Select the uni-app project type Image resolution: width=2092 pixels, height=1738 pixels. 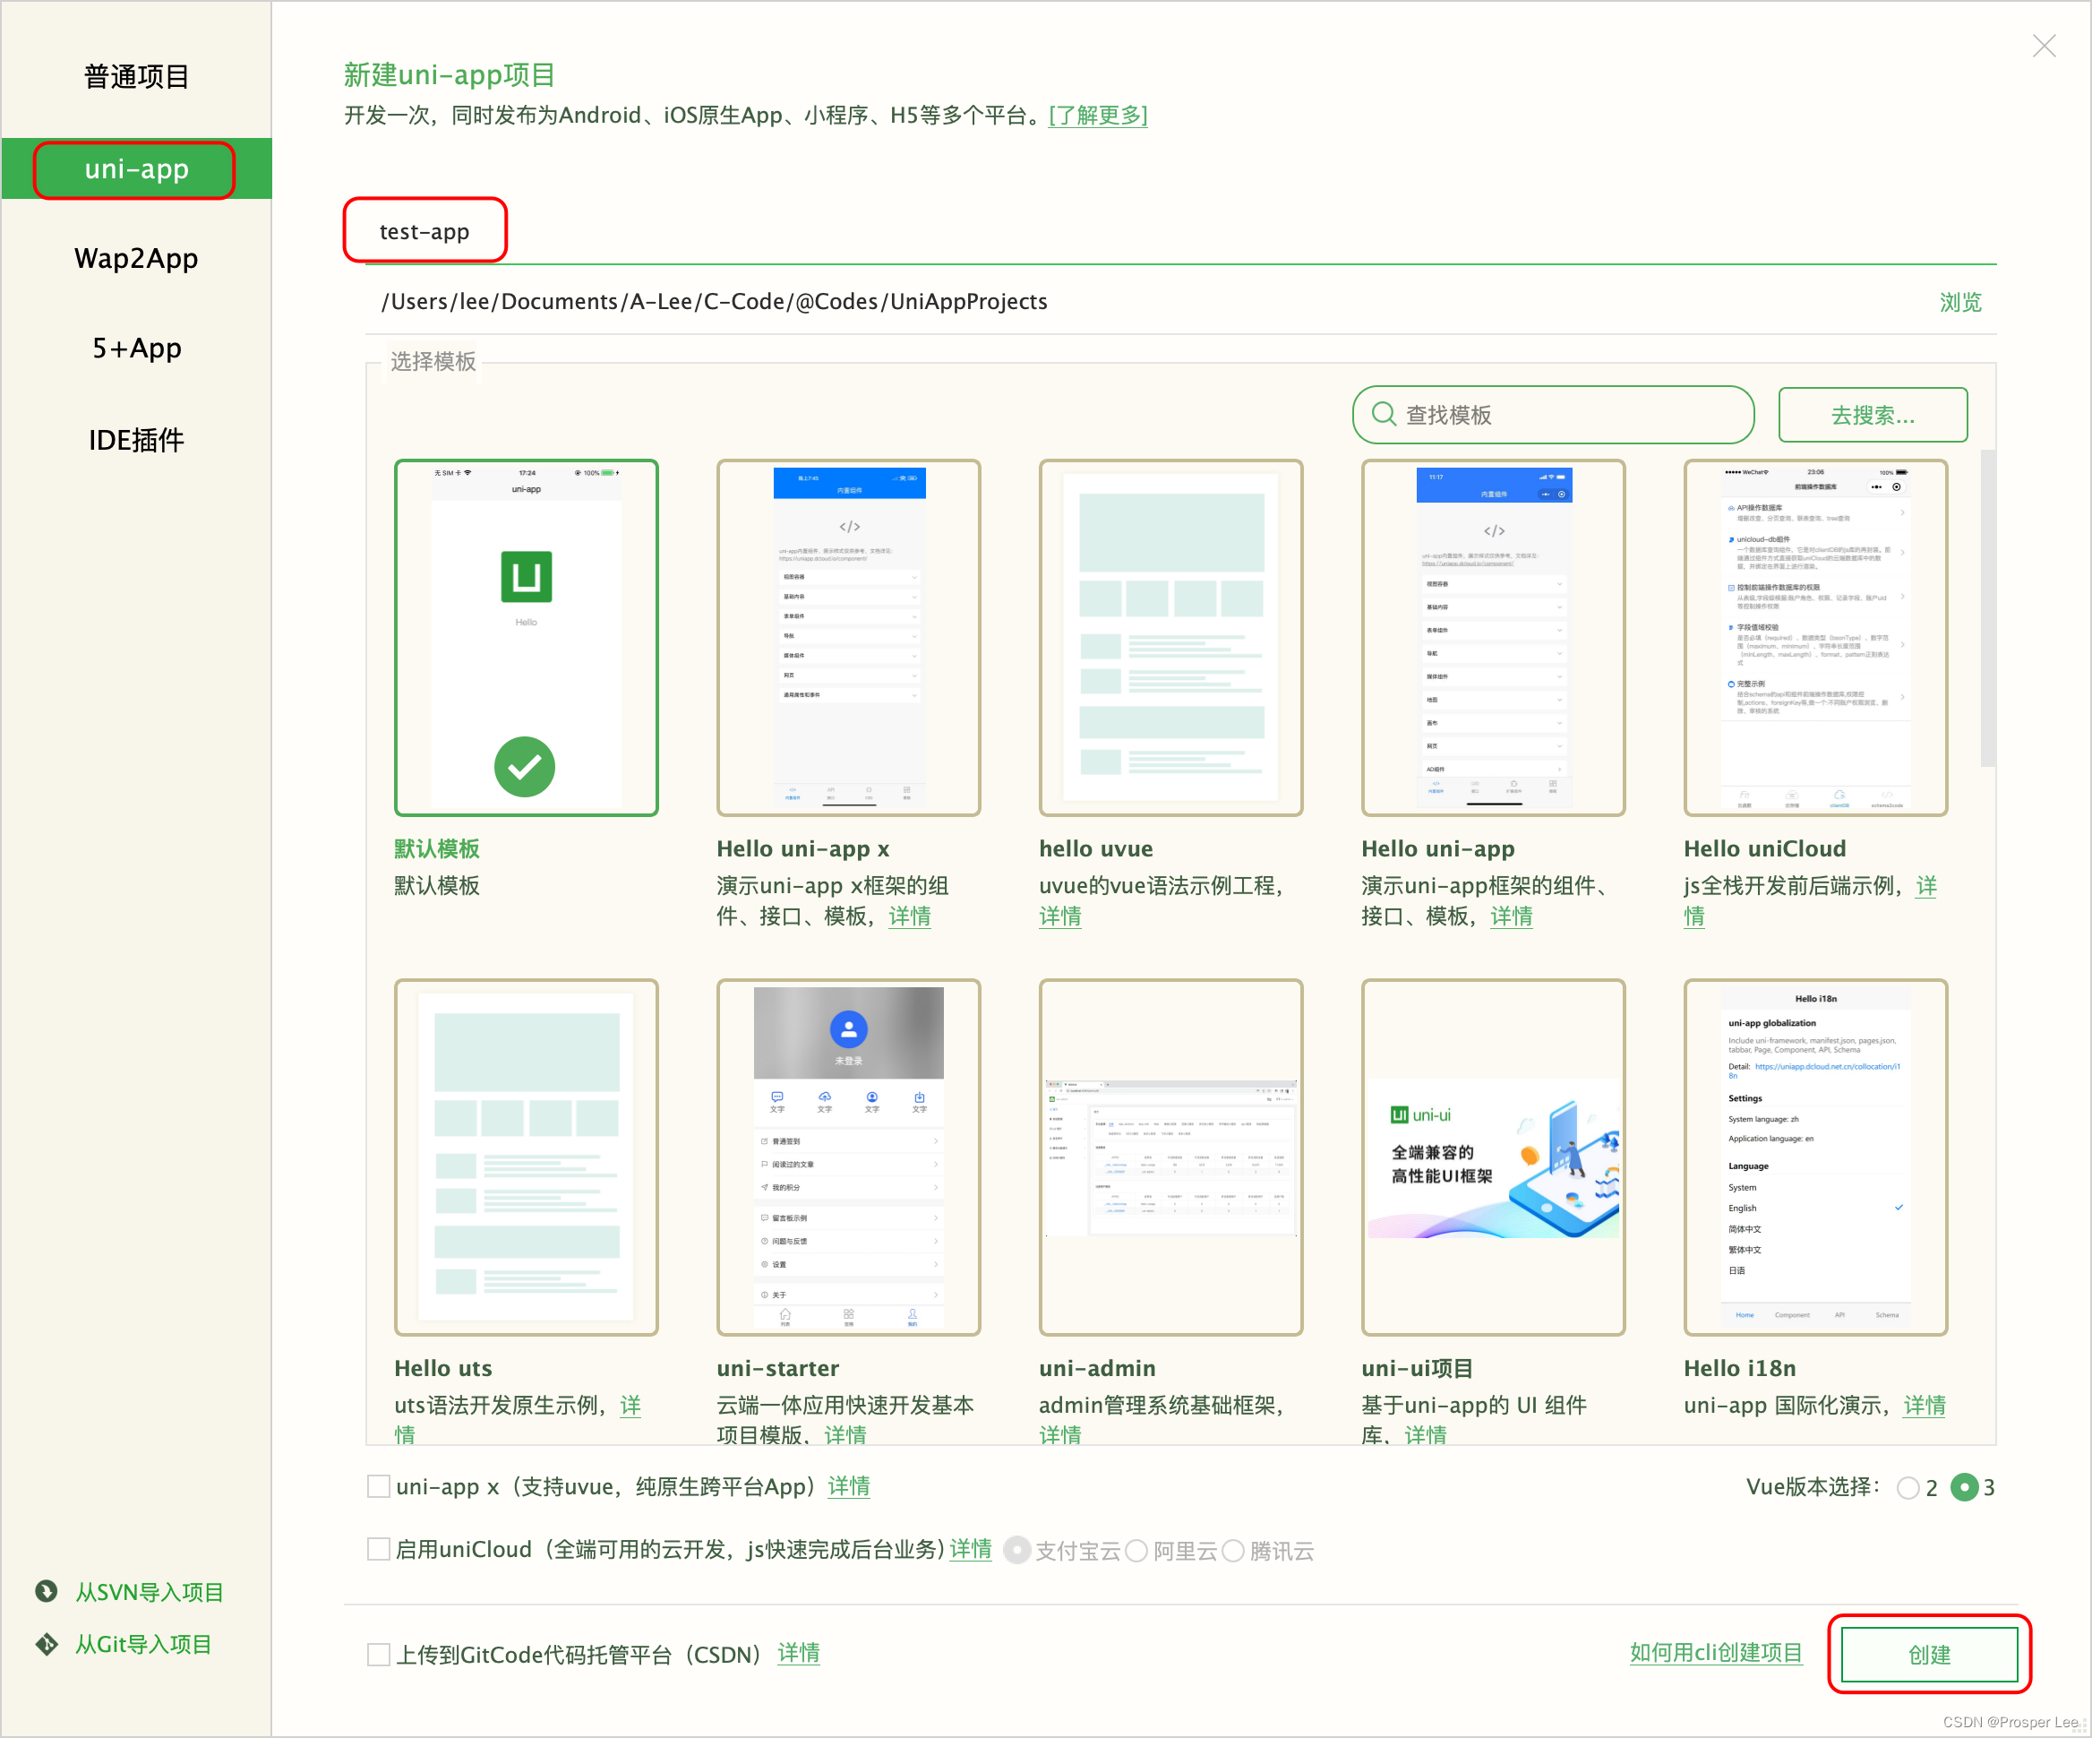click(136, 168)
